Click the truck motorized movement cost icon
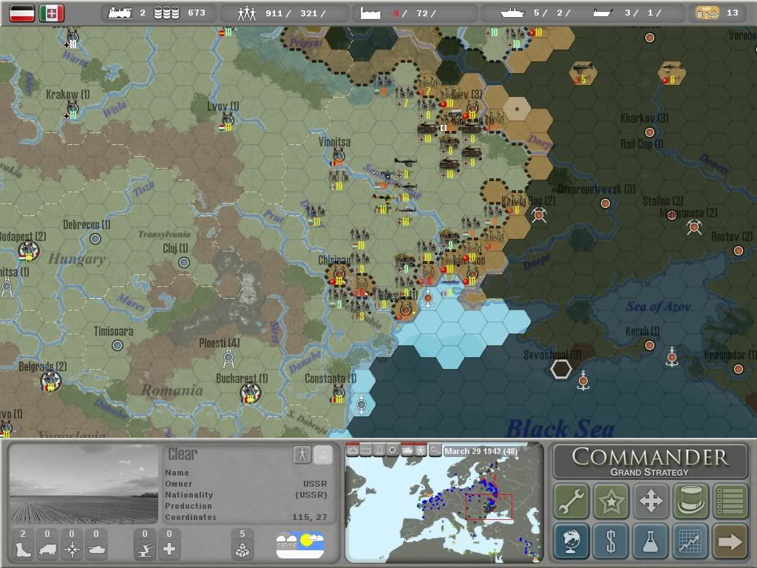 [47, 550]
